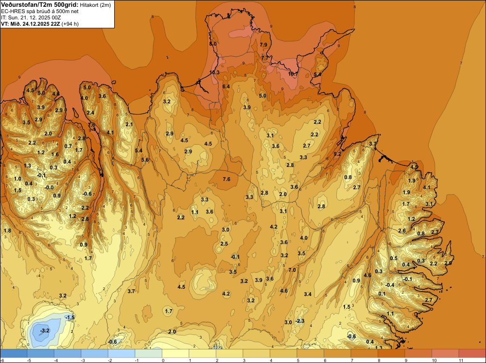Click the 'Hitakort (2m)' label
The height and width of the screenshot is (363, 486).
(x=95, y=5)
